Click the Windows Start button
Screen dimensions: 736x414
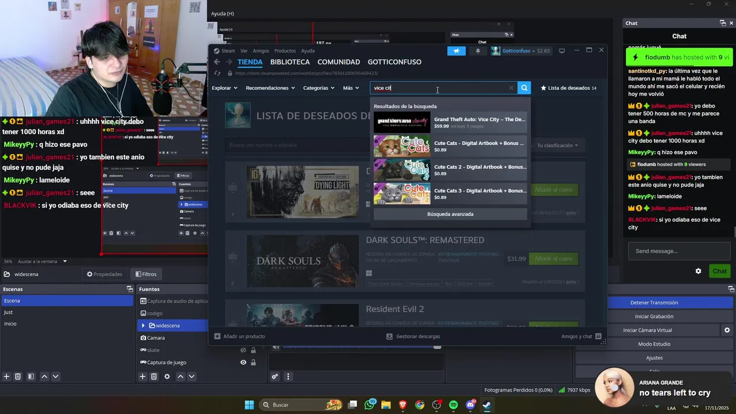click(x=250, y=405)
